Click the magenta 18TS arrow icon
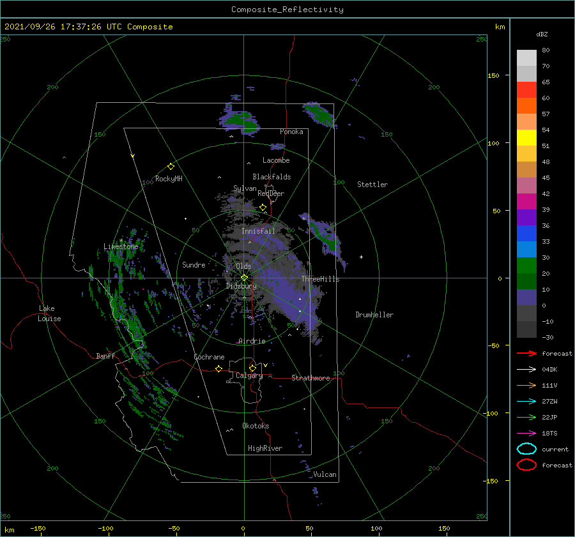Viewport: 575px width, 537px height. [x=526, y=434]
